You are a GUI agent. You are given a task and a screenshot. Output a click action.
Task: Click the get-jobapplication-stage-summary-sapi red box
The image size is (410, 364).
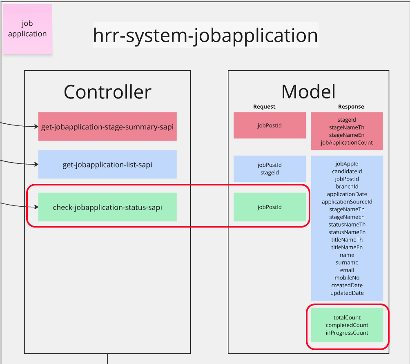107,127
